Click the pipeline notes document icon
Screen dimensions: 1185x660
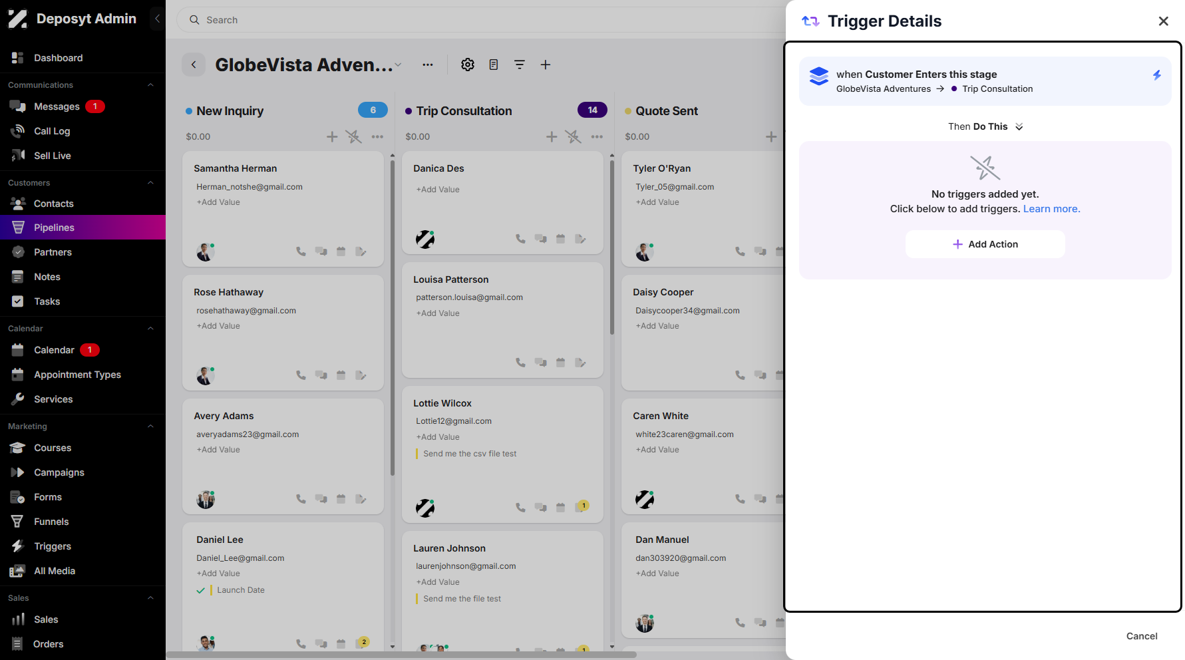click(x=494, y=65)
